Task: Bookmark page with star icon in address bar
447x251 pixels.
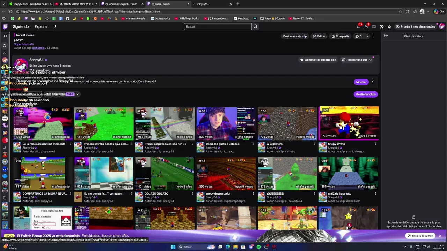Action: coord(400,12)
